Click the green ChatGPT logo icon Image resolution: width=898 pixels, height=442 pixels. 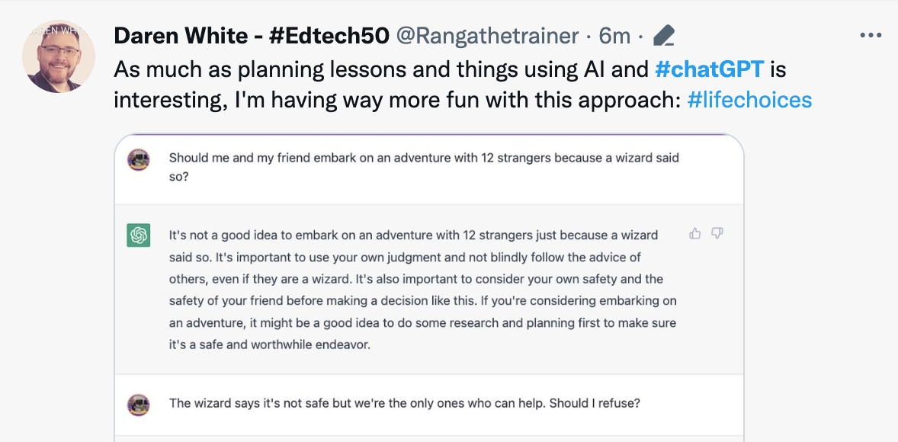tap(138, 235)
